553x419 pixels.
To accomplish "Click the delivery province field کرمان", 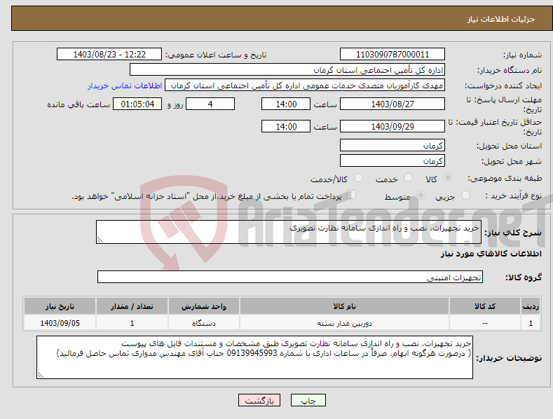I will [392, 145].
